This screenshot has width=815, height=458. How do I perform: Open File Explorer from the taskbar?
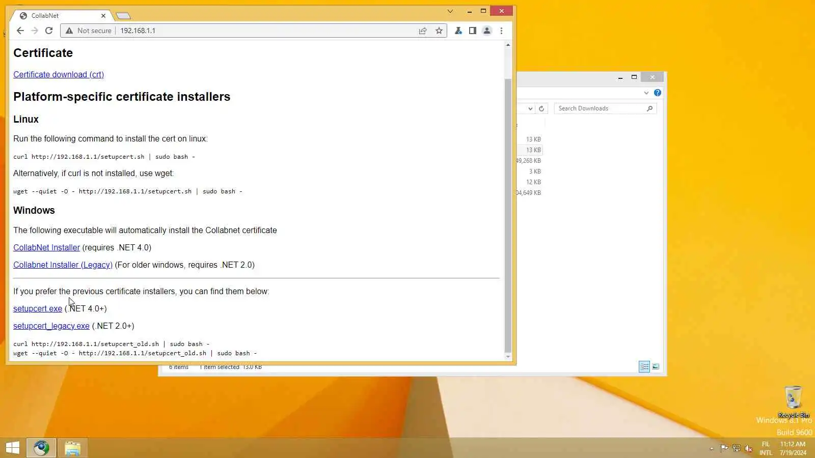click(x=72, y=448)
